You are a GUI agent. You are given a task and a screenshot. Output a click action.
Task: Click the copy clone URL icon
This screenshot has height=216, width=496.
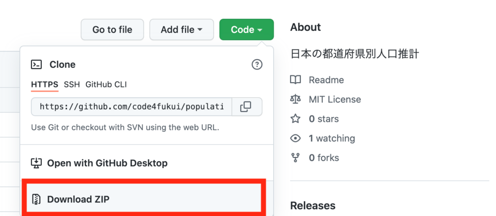[246, 107]
